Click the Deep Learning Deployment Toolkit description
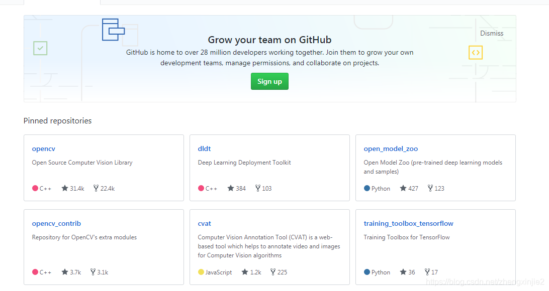Viewport: 549px width, 291px height. point(244,163)
